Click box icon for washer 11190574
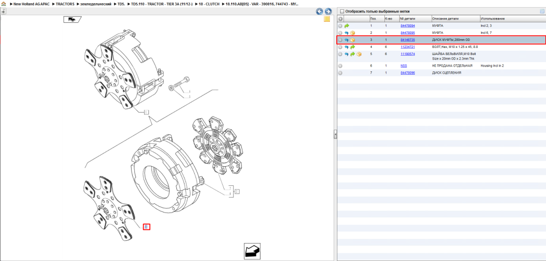546x261 pixels. pos(359,54)
